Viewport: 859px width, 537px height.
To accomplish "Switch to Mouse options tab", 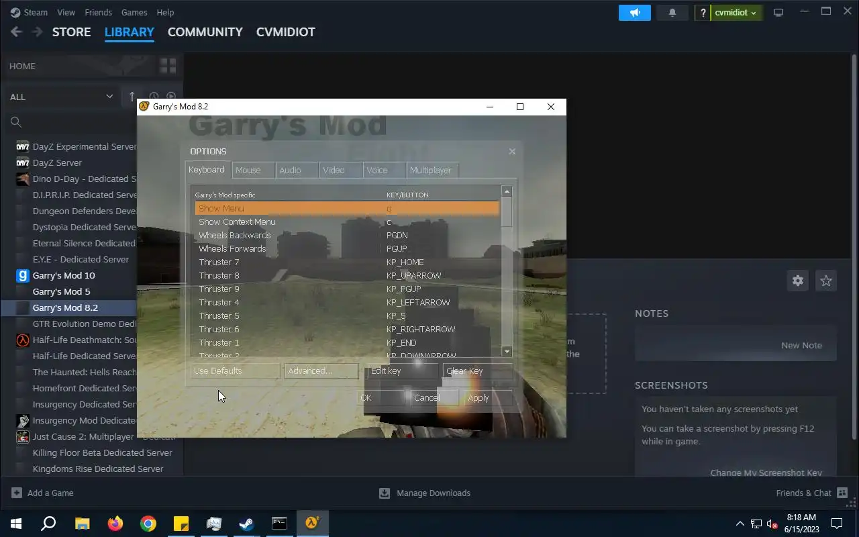I will [x=254, y=170].
